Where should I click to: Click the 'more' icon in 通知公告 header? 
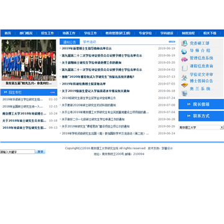pos(172,42)
